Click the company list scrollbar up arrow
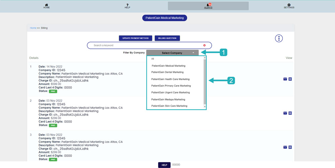Screen dimensions: 335x168 pos(205,58)
